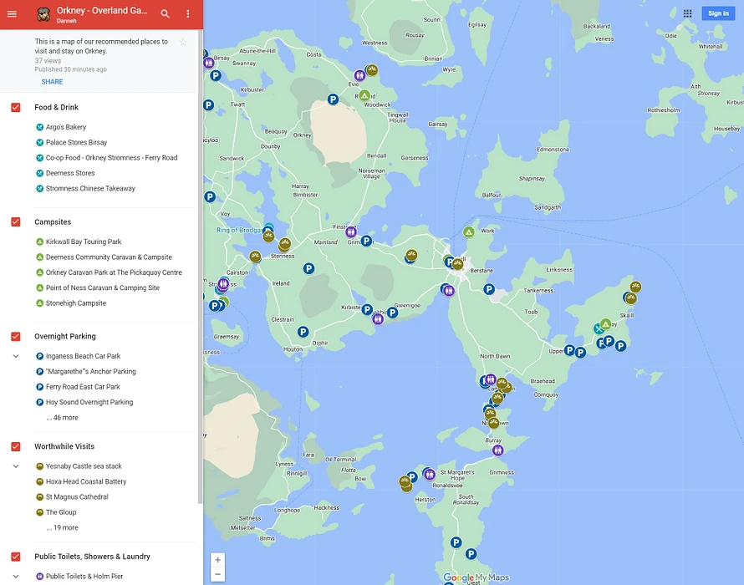Select The Gloup entry

[x=61, y=512]
